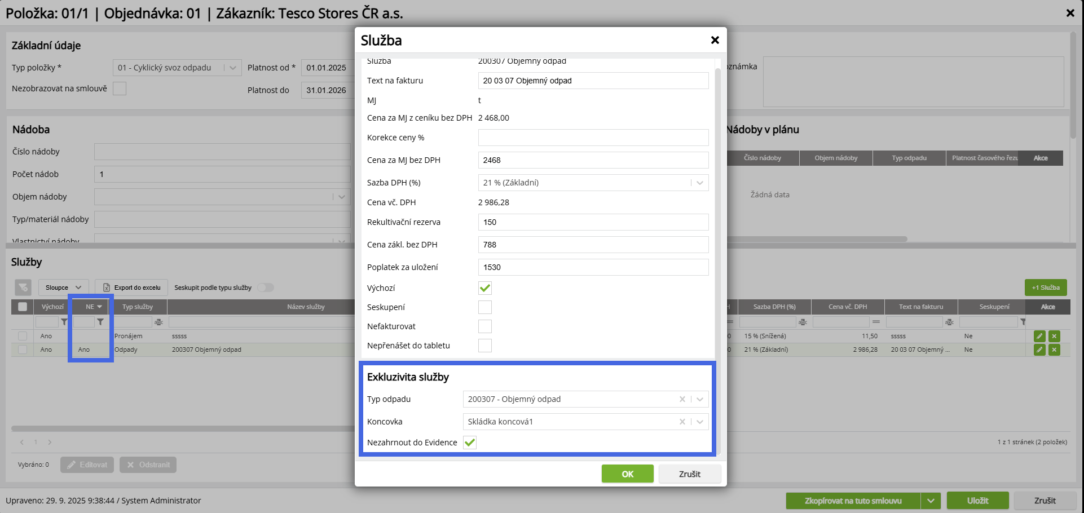Image resolution: width=1084 pixels, height=513 pixels.
Task: Click the Cena vč. DPH column header
Action: (847, 307)
